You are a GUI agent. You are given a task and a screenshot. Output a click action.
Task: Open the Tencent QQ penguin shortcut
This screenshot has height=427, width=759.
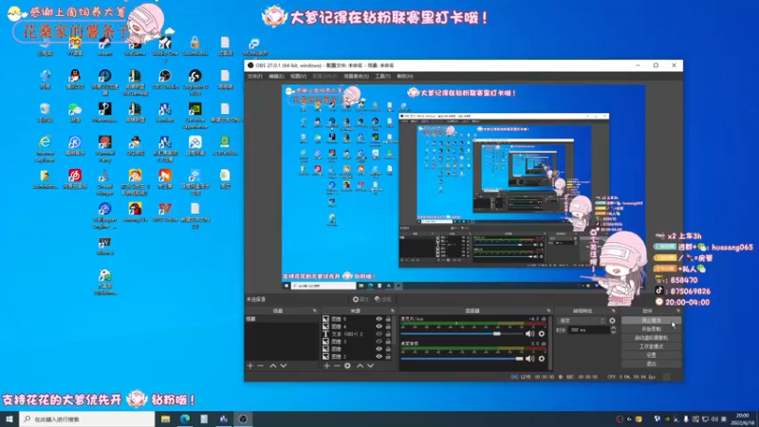click(x=75, y=80)
